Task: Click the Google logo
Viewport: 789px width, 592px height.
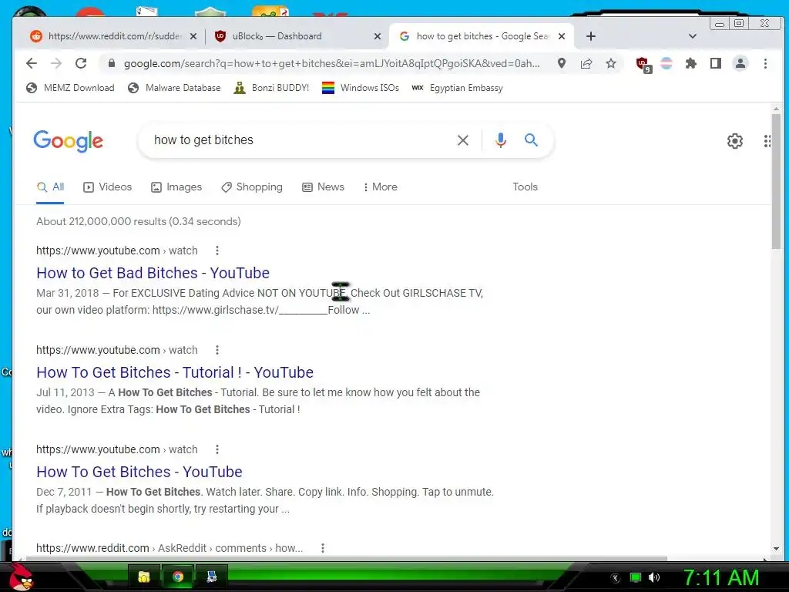Action: [x=69, y=141]
